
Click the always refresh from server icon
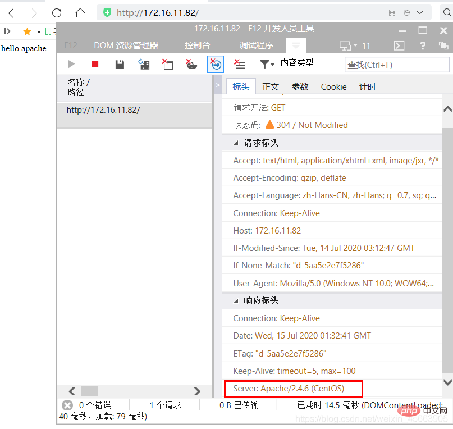click(144, 64)
